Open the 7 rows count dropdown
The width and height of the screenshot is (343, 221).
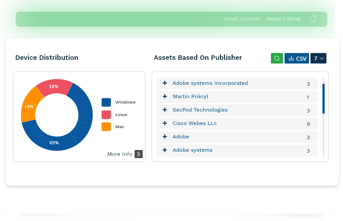(x=318, y=58)
